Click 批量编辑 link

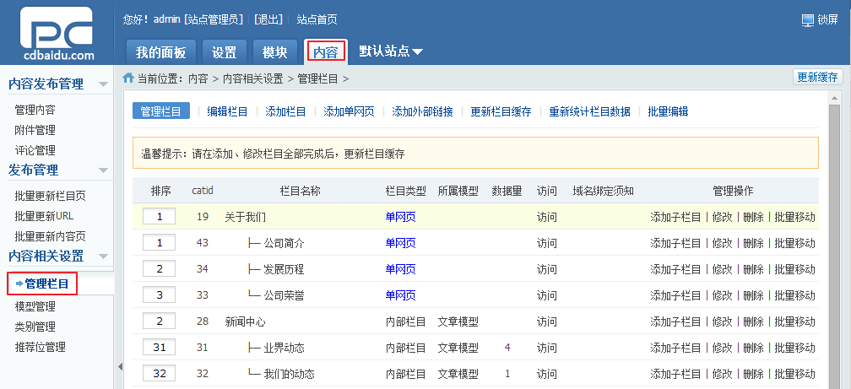[668, 111]
